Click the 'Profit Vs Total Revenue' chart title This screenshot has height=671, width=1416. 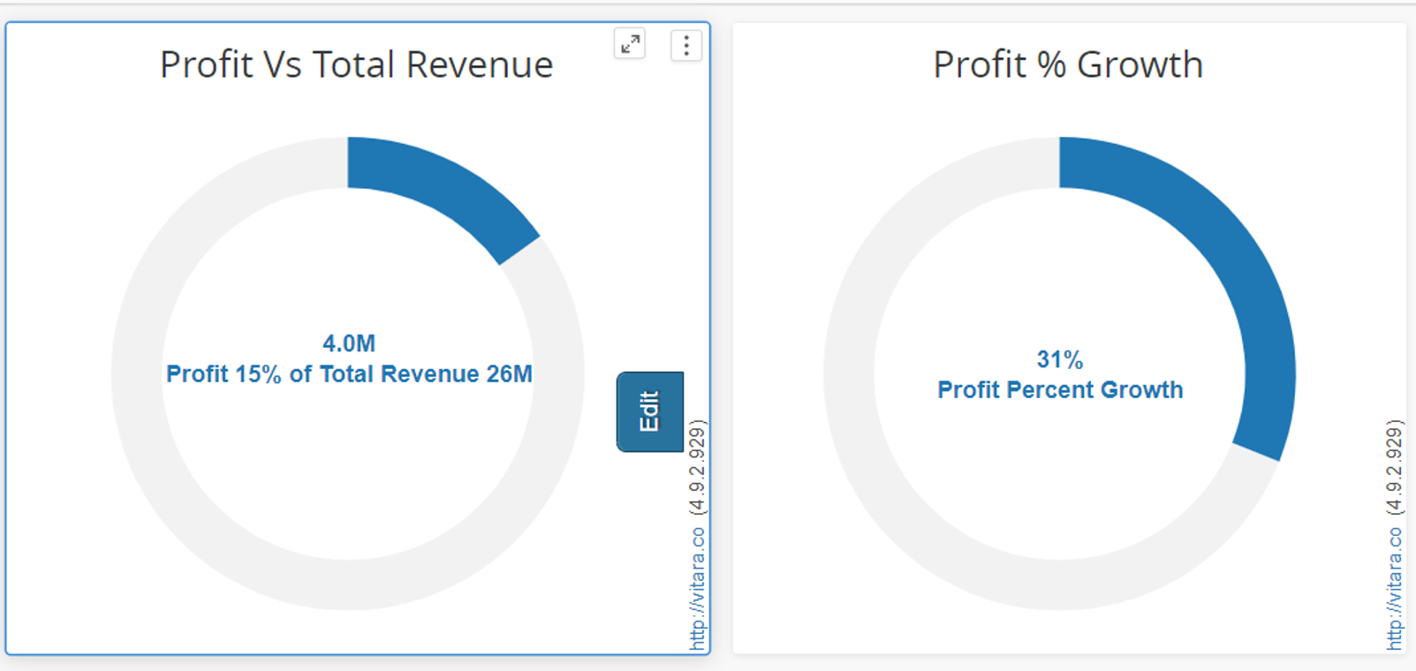(356, 65)
